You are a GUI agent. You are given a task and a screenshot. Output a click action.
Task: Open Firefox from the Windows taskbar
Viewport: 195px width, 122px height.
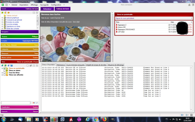click(104, 119)
